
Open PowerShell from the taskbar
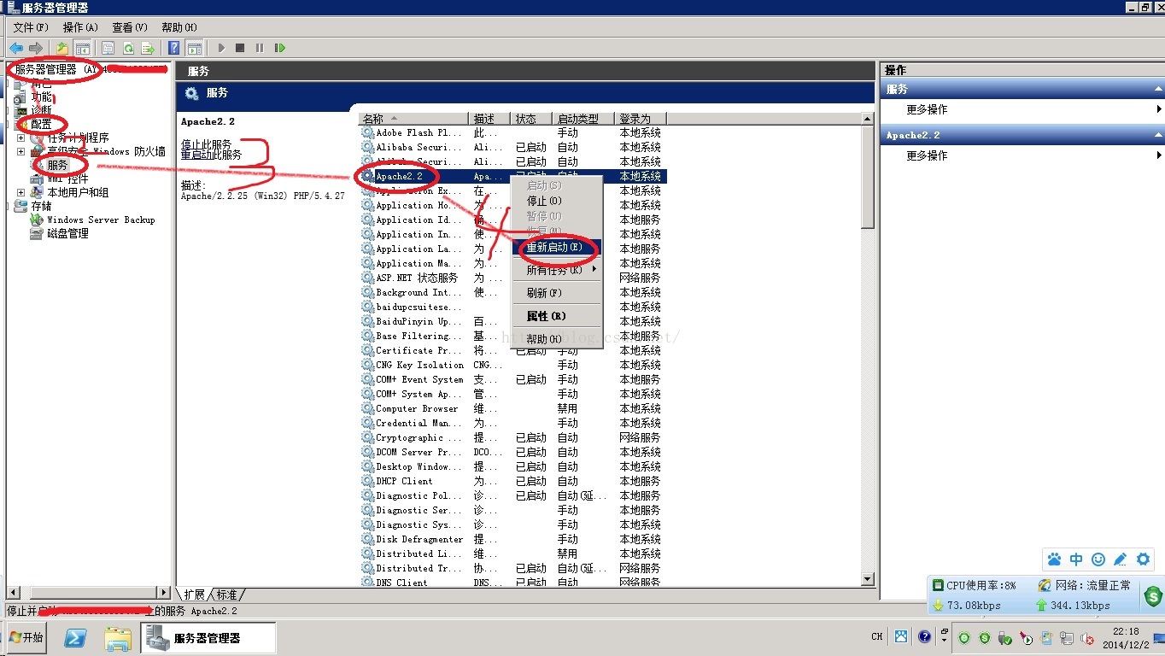coord(75,638)
